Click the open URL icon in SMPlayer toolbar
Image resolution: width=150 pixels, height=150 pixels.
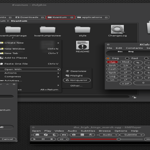pyautogui.click(x=54, y=135)
